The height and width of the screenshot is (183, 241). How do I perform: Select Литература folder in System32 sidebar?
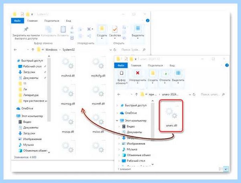pos(29,95)
